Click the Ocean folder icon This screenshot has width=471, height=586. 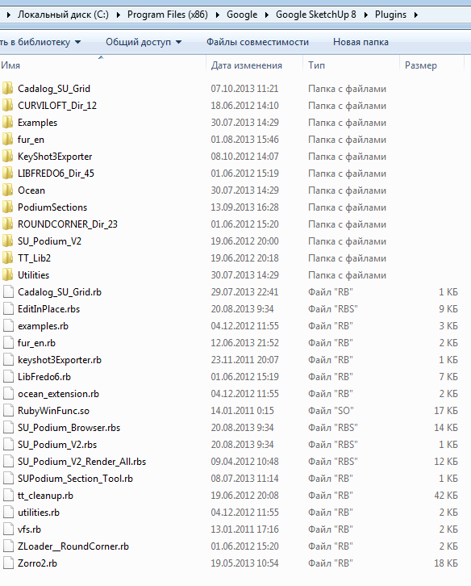(x=7, y=190)
